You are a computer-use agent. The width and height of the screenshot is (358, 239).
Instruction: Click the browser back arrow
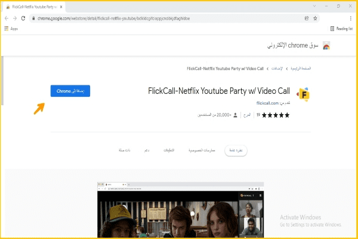coord(7,19)
